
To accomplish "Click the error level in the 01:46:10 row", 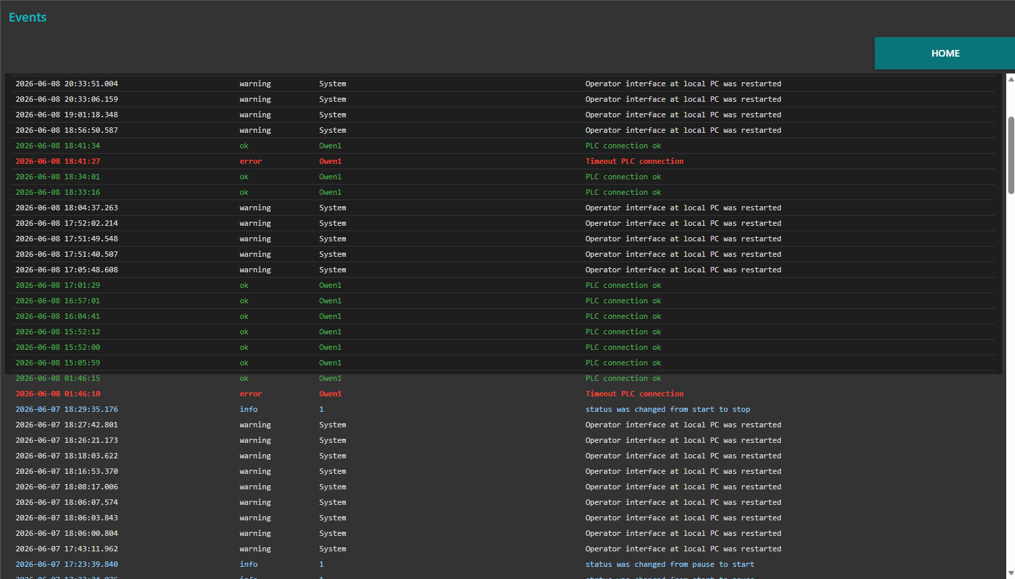I will click(x=251, y=394).
